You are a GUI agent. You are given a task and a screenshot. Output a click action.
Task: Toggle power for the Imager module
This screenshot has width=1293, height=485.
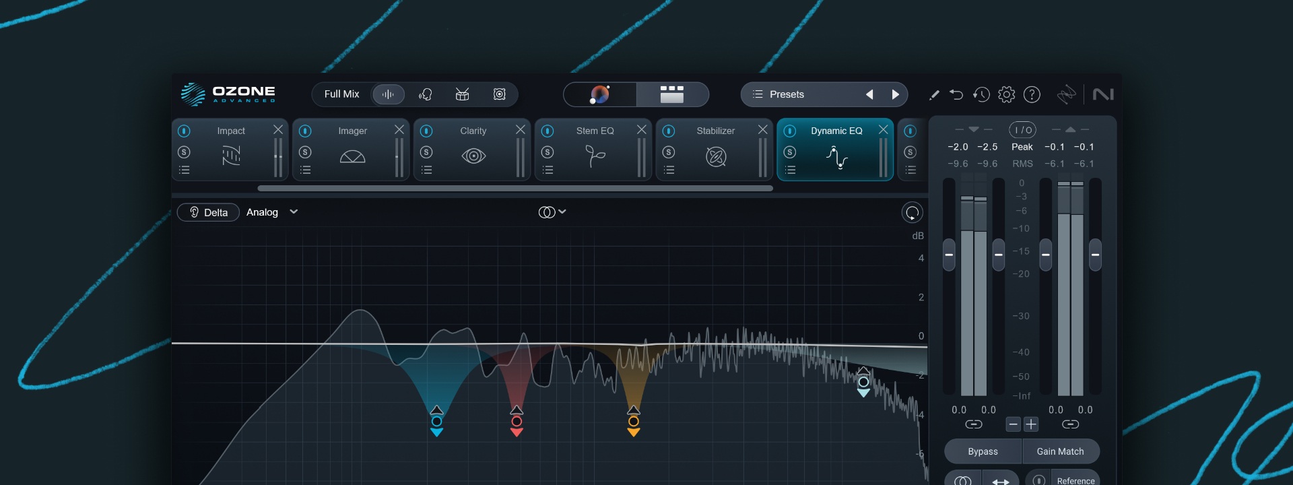point(305,131)
